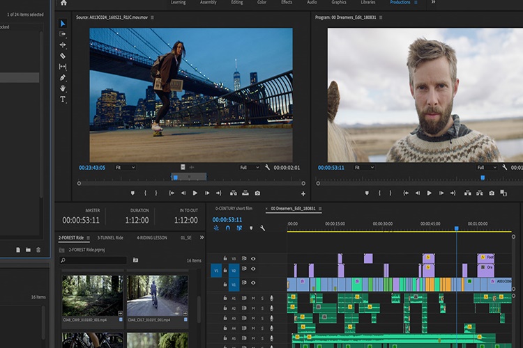Open the Program monitor Full resolution dropdown

(x=485, y=168)
